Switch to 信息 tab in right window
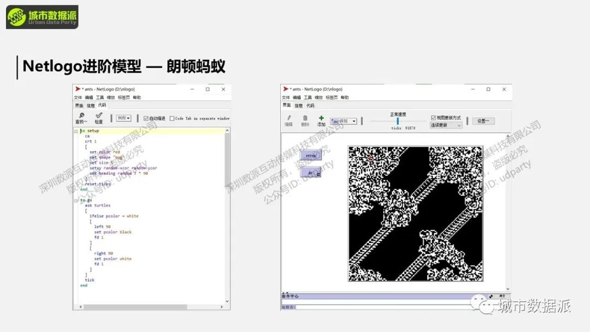Screen dimensions: 590x332 (x=299, y=105)
